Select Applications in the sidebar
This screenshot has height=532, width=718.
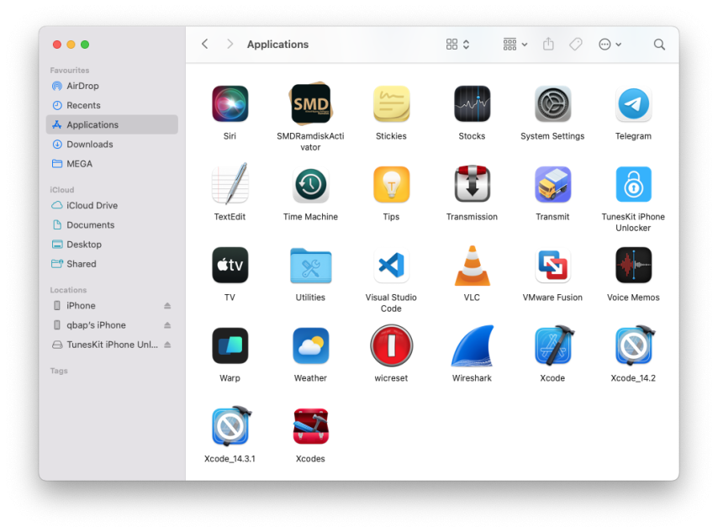tap(112, 124)
